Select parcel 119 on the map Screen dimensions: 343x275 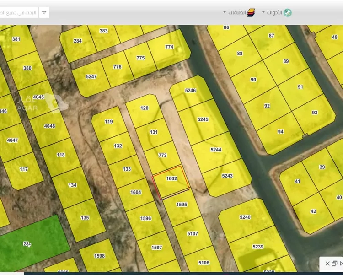(x=109, y=124)
